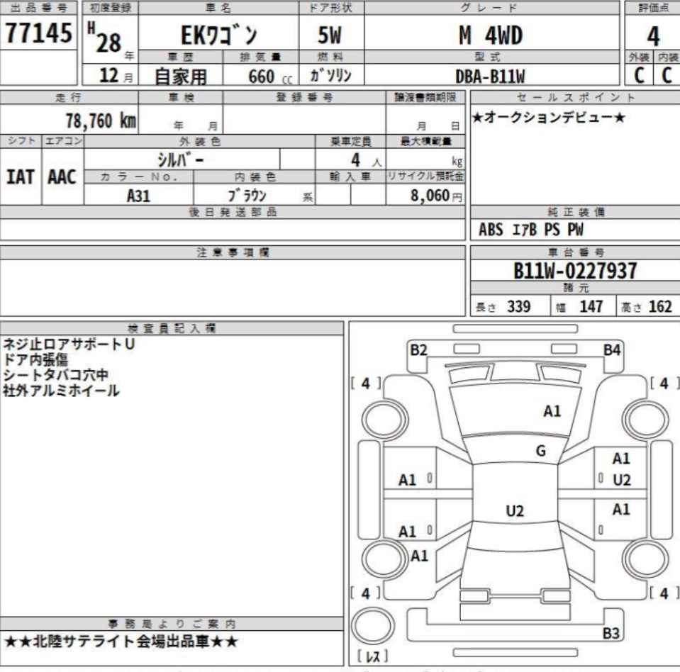Select the car name EKワゴン

218,35
